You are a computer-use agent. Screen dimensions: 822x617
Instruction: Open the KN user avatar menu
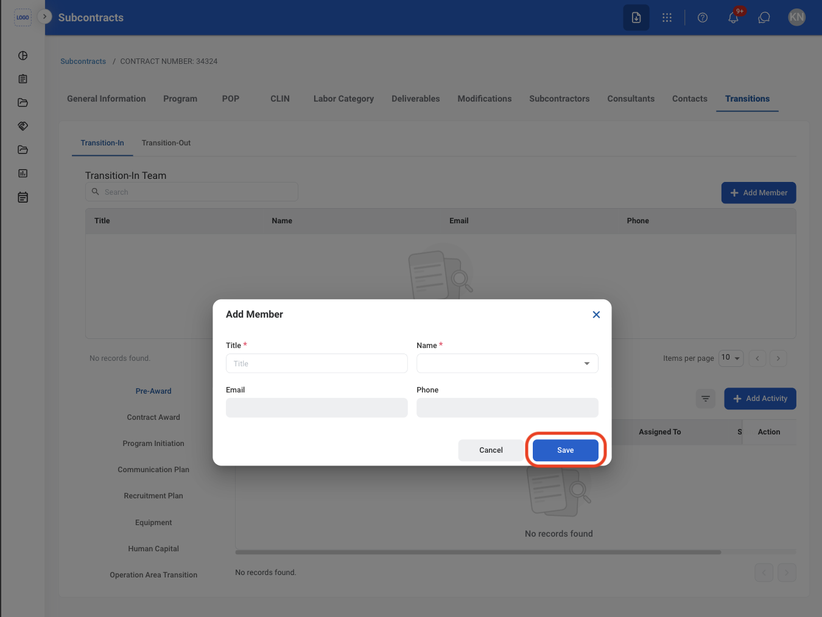click(x=796, y=18)
